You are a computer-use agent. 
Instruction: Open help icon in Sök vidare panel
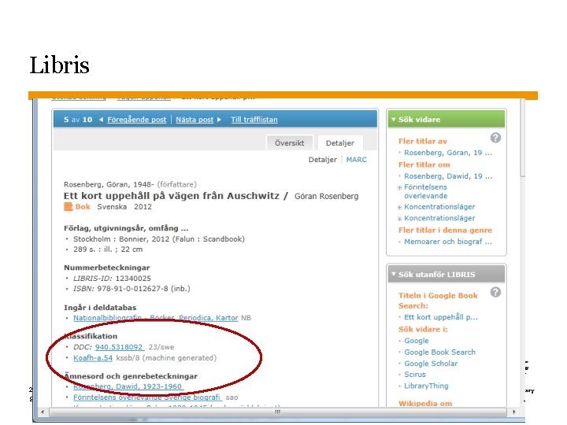coord(495,138)
